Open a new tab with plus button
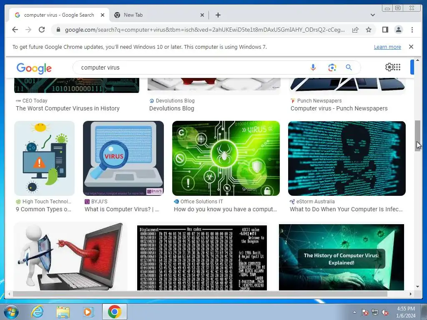 coord(218,15)
